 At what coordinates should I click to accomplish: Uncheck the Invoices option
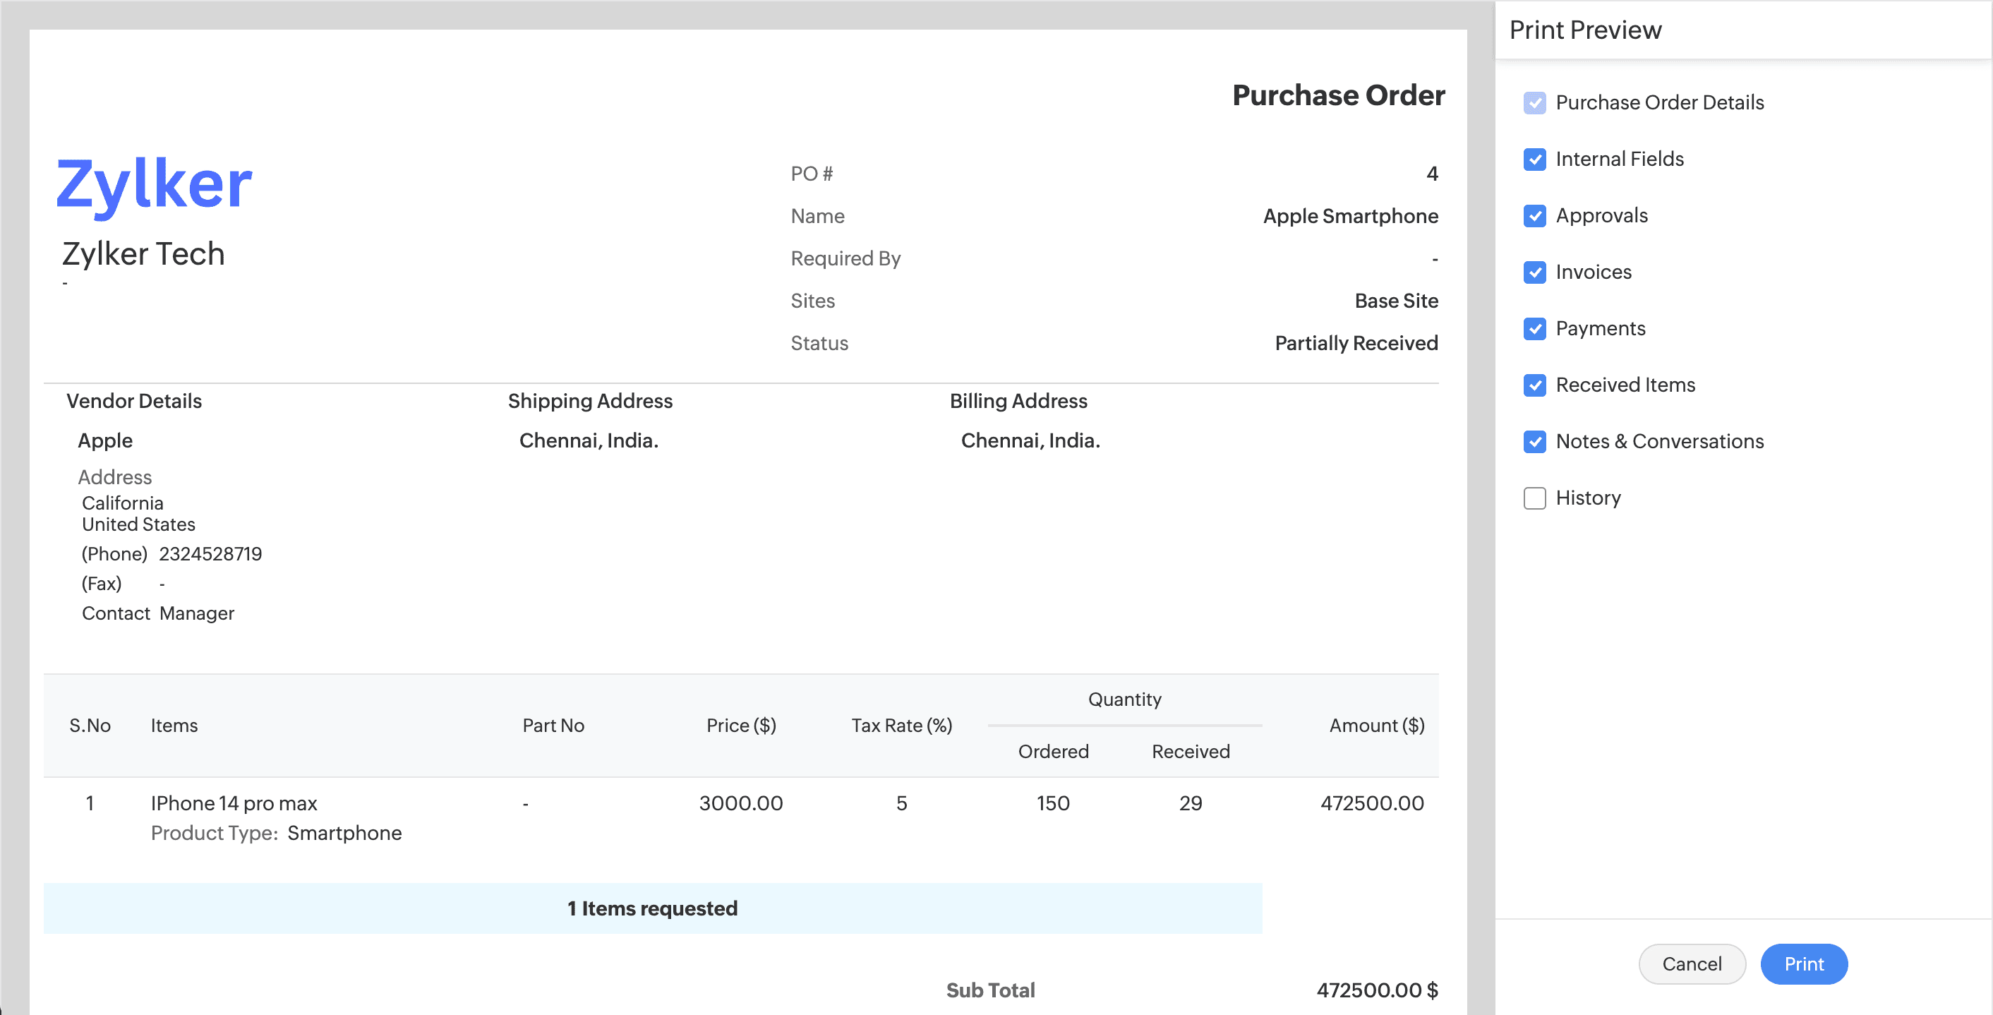click(x=1534, y=272)
